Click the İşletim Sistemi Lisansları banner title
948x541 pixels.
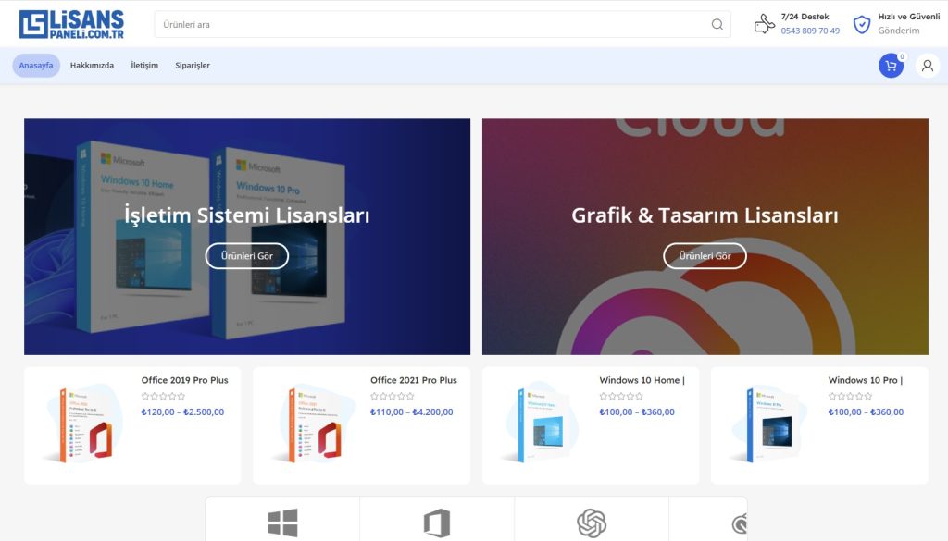pyautogui.click(x=246, y=215)
